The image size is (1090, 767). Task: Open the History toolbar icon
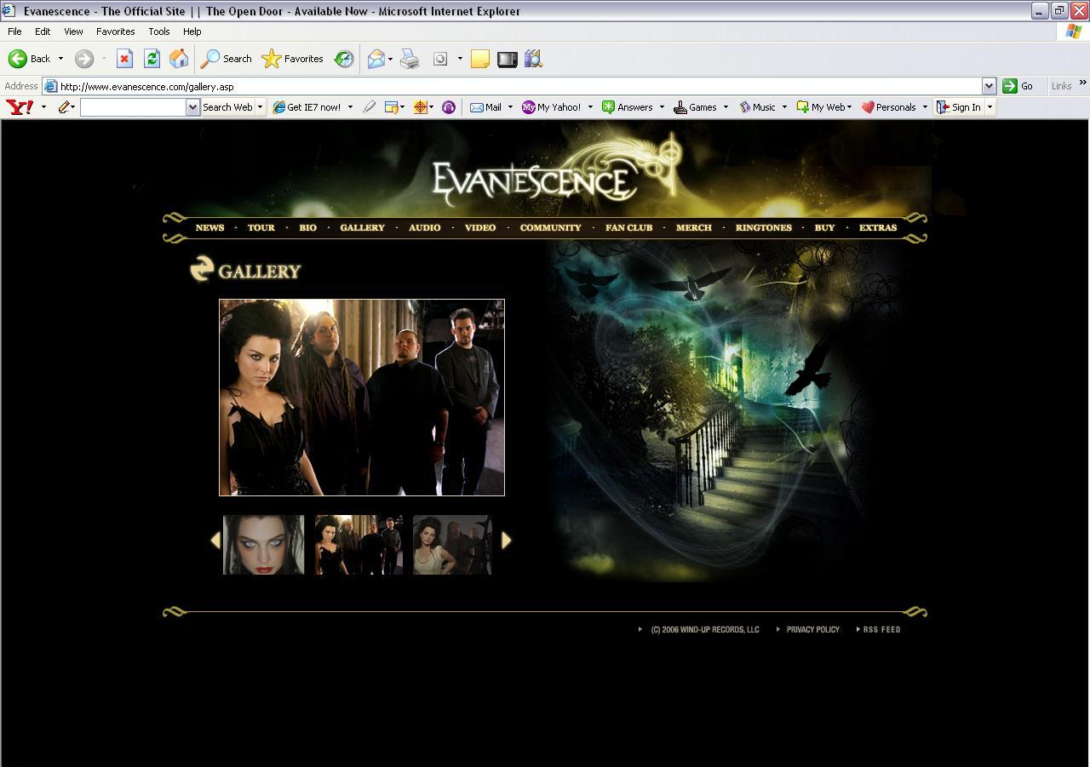344,59
